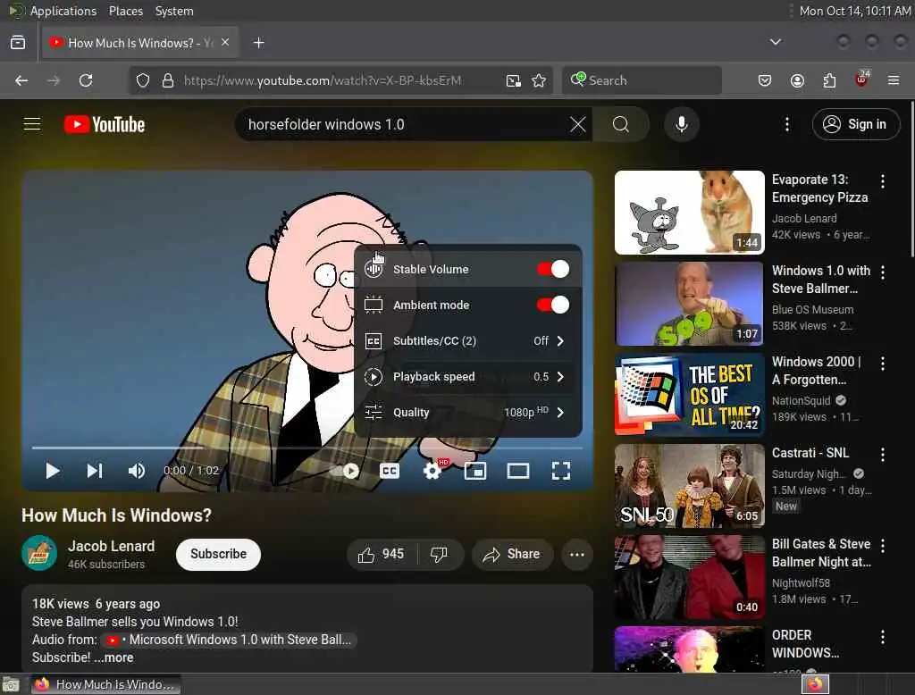Image resolution: width=915 pixels, height=695 pixels.
Task: Open picture-in-picture icon in the address bar
Action: click(x=514, y=80)
